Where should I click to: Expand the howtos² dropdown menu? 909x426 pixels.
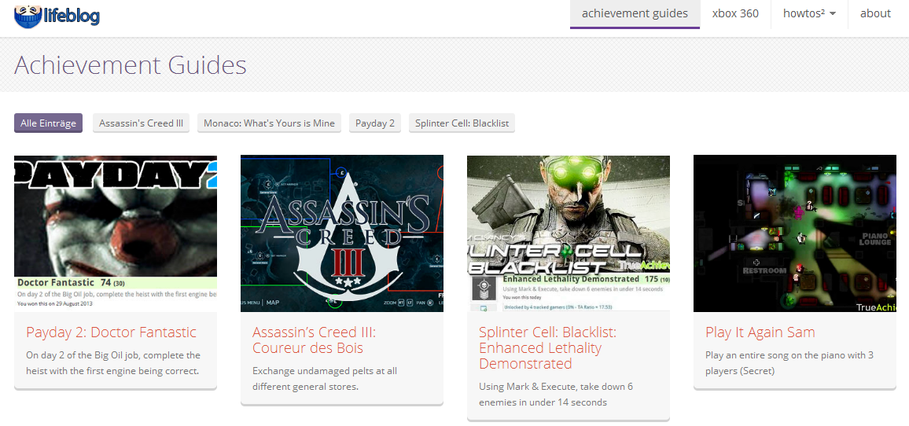pyautogui.click(x=809, y=13)
